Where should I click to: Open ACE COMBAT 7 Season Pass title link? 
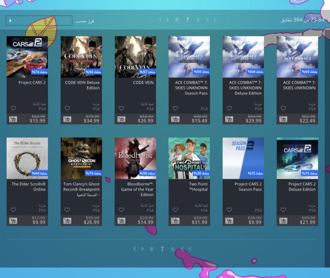(191, 88)
